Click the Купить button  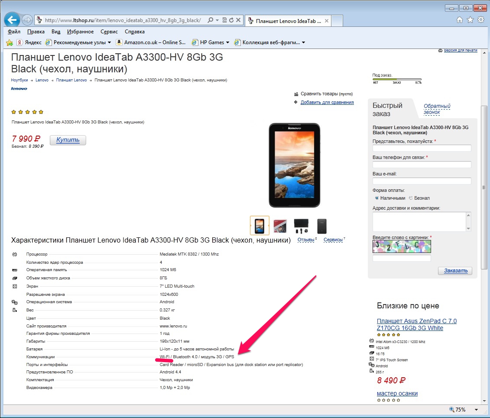point(68,140)
